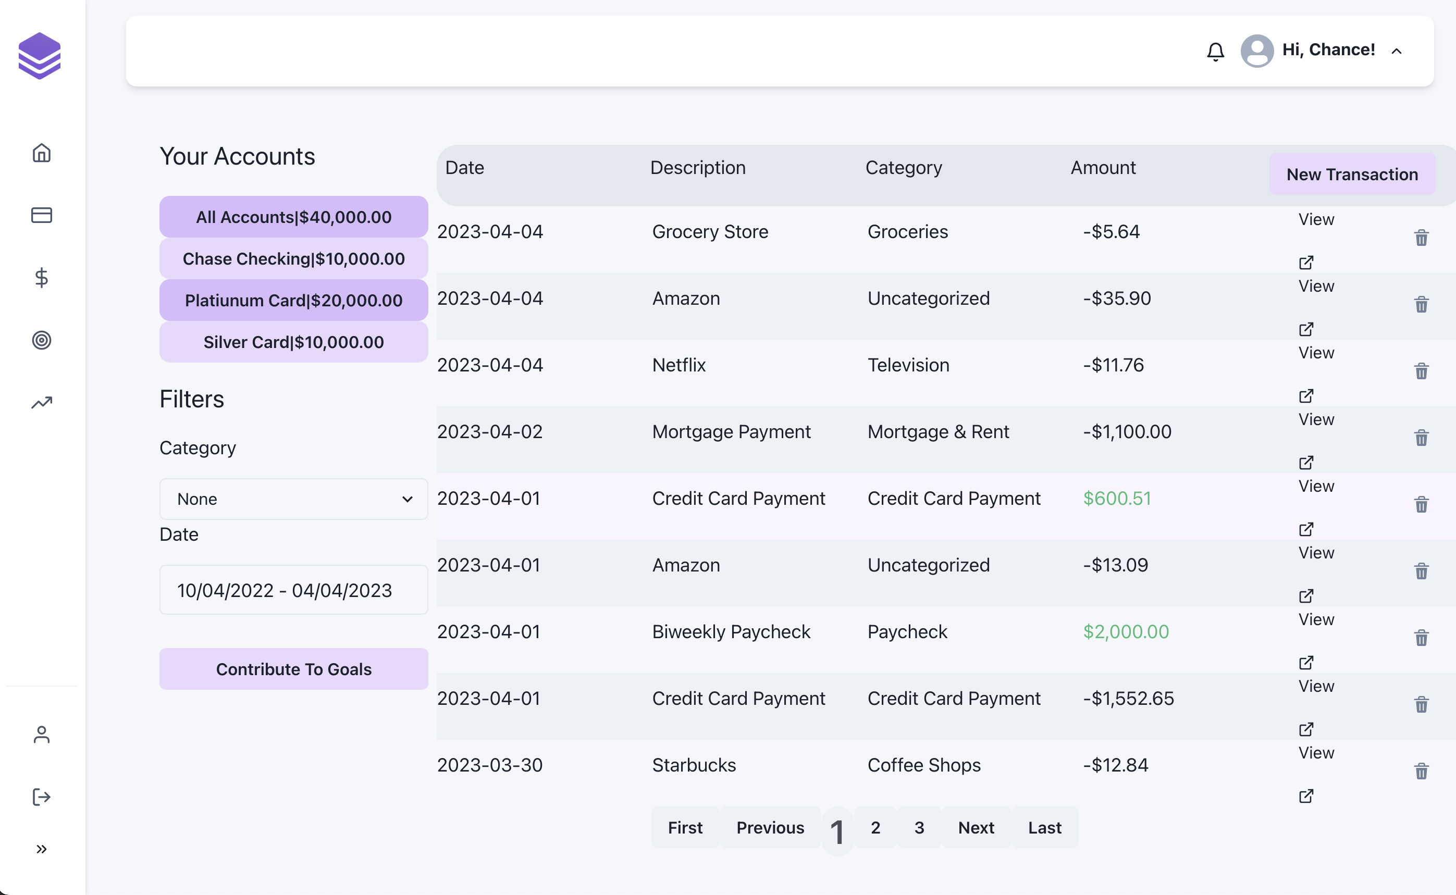Open the user profile sidebar icon

click(42, 735)
